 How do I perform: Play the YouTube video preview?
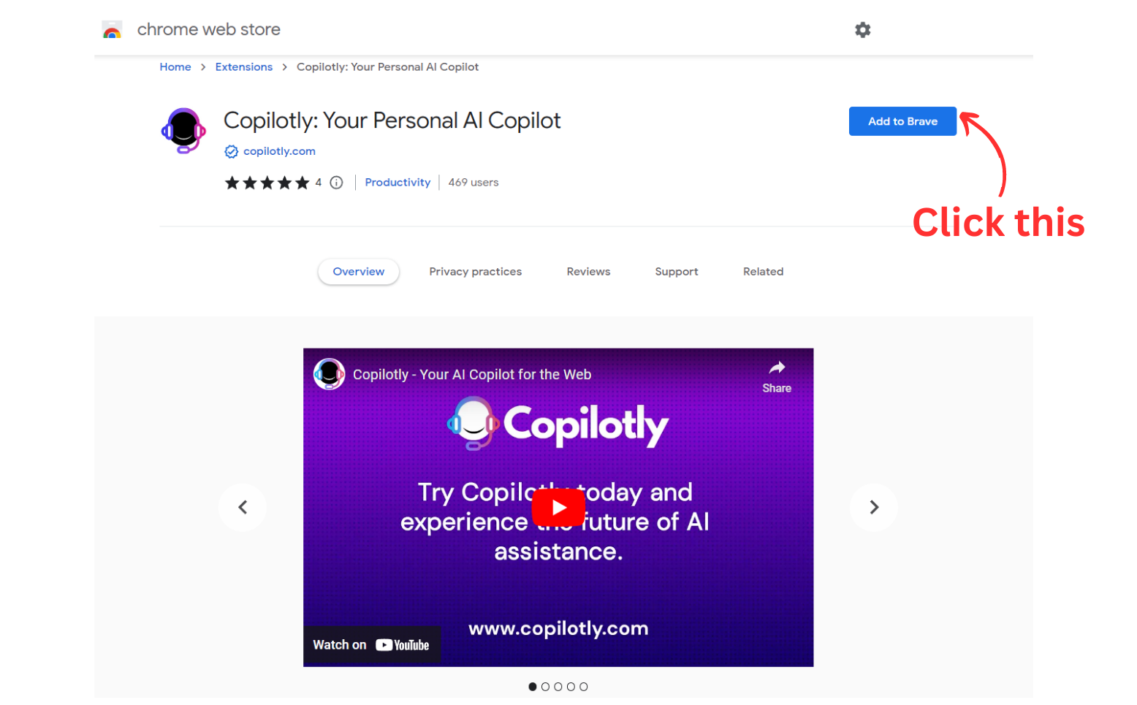pos(558,507)
